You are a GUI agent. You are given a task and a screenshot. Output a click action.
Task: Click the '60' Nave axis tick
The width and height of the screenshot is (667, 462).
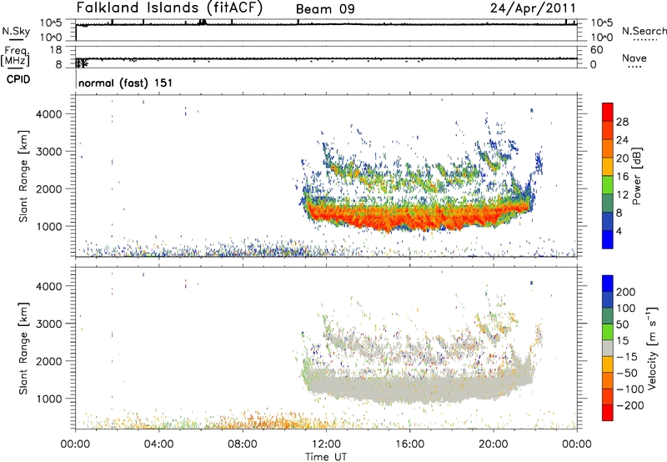click(x=597, y=50)
